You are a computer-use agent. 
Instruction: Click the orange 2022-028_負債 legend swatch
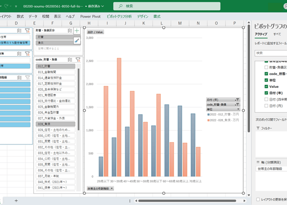208,120
